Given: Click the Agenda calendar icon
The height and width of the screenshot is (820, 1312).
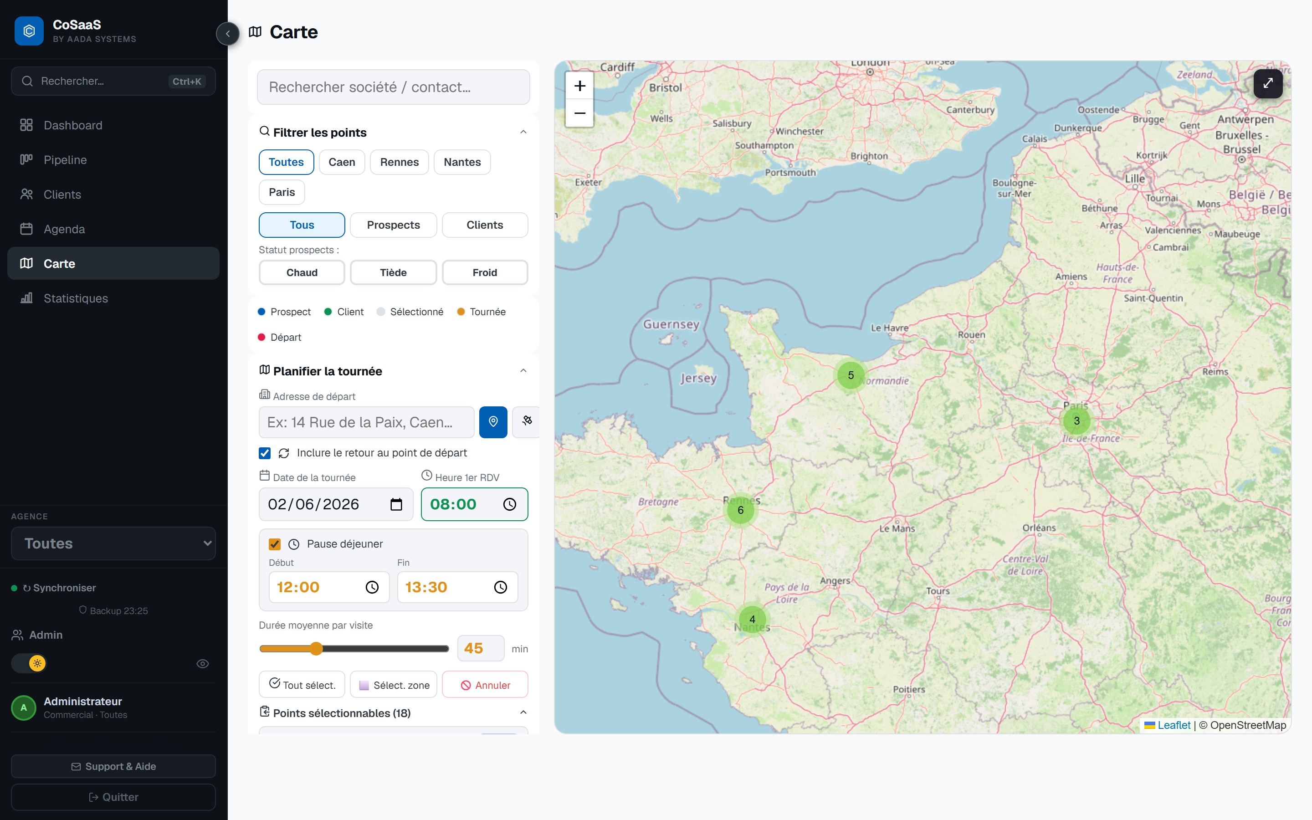Looking at the screenshot, I should [x=26, y=229].
